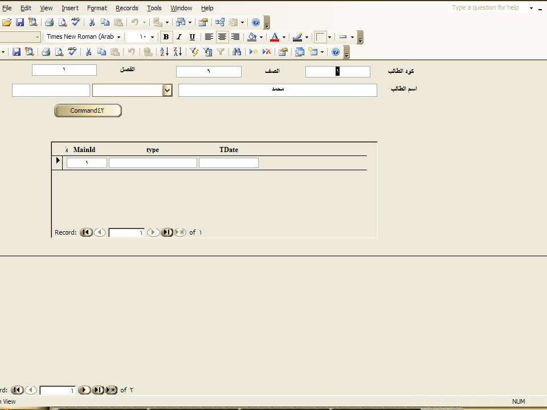This screenshot has width=547, height=410.
Task: Open the Window menu
Action: coord(181,8)
